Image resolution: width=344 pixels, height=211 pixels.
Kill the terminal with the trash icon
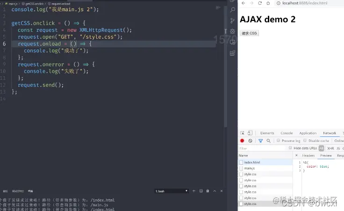point(208,191)
